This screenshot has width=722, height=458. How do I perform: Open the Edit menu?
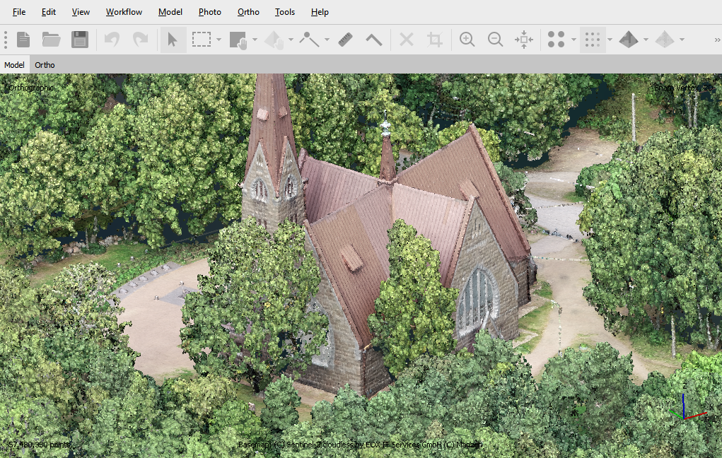(48, 12)
